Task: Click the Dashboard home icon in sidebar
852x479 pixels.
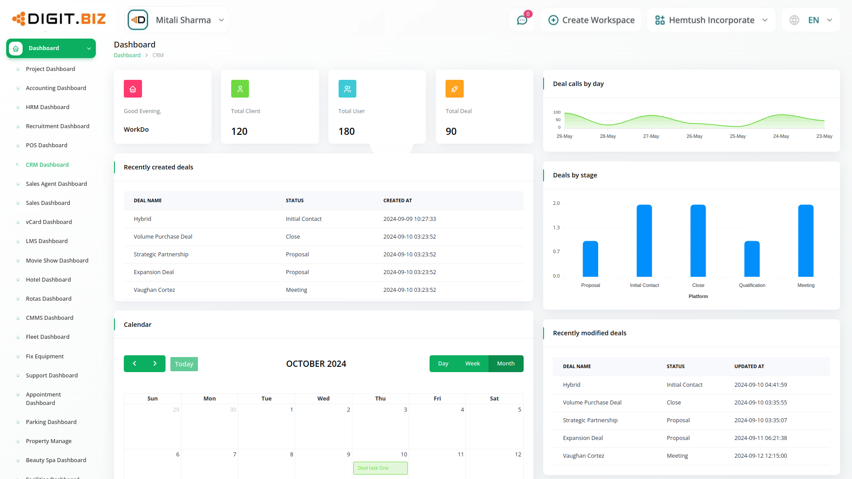Action: tap(15, 48)
